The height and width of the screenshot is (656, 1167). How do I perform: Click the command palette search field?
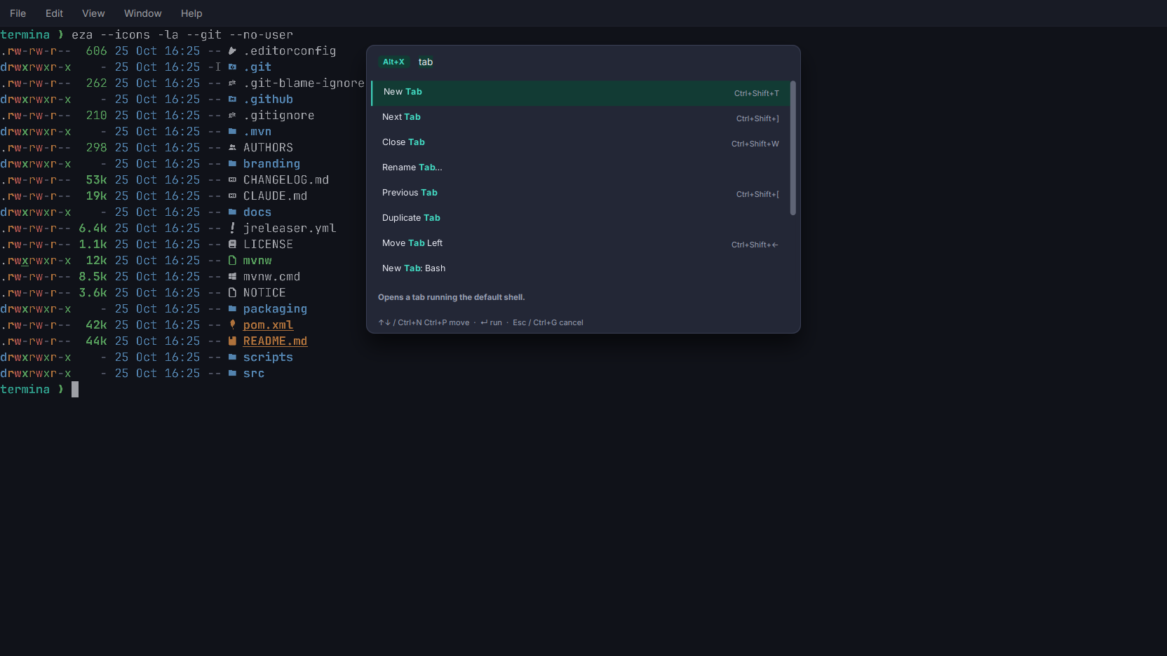point(603,62)
